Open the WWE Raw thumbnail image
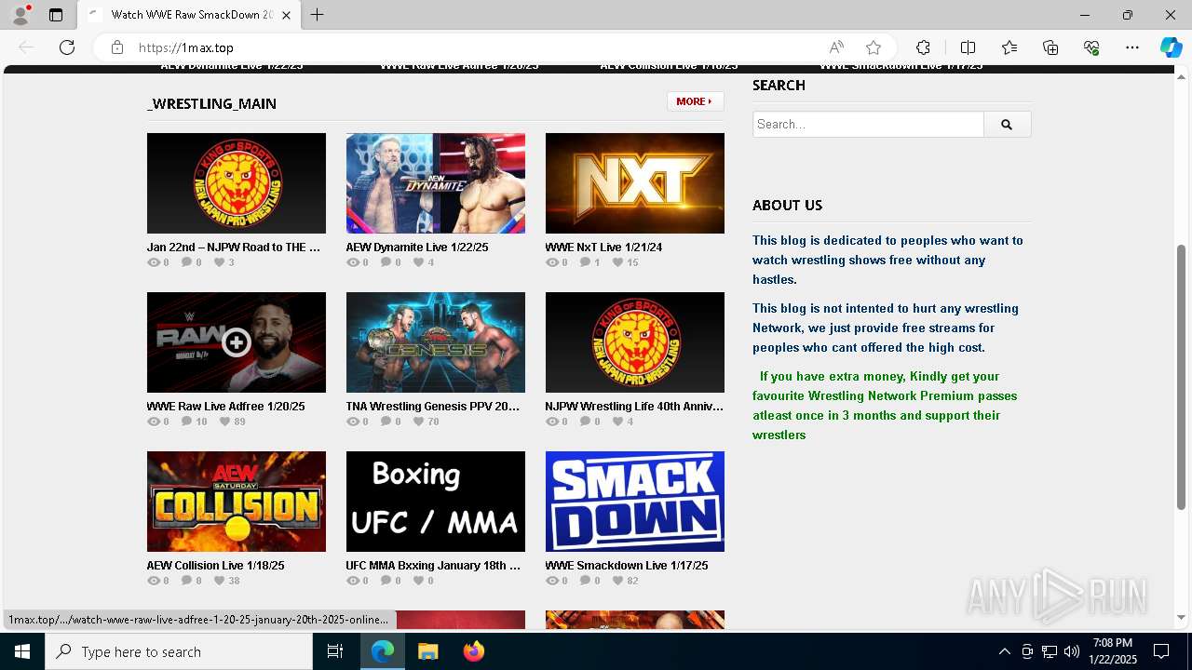The height and width of the screenshot is (670, 1192). [237, 342]
